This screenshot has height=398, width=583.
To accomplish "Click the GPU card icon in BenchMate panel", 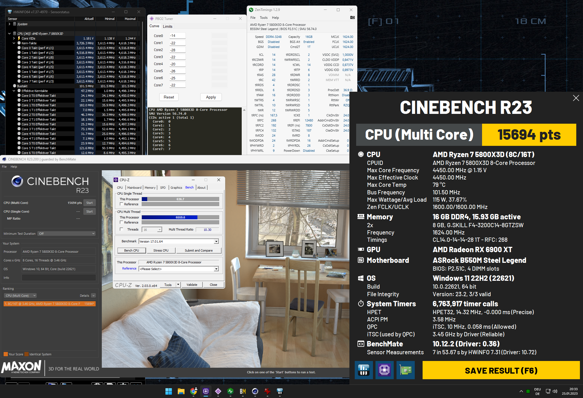I will [x=405, y=370].
